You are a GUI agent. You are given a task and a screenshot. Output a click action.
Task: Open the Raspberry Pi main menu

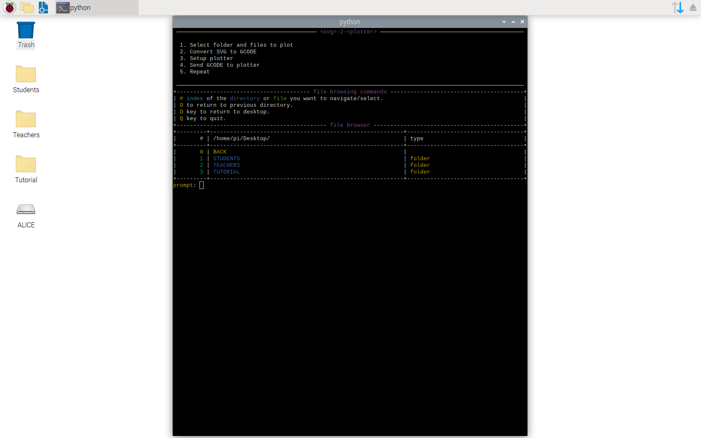9,8
